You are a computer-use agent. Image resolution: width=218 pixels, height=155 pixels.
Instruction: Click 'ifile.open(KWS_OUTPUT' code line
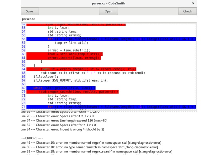click(x=71, y=80)
